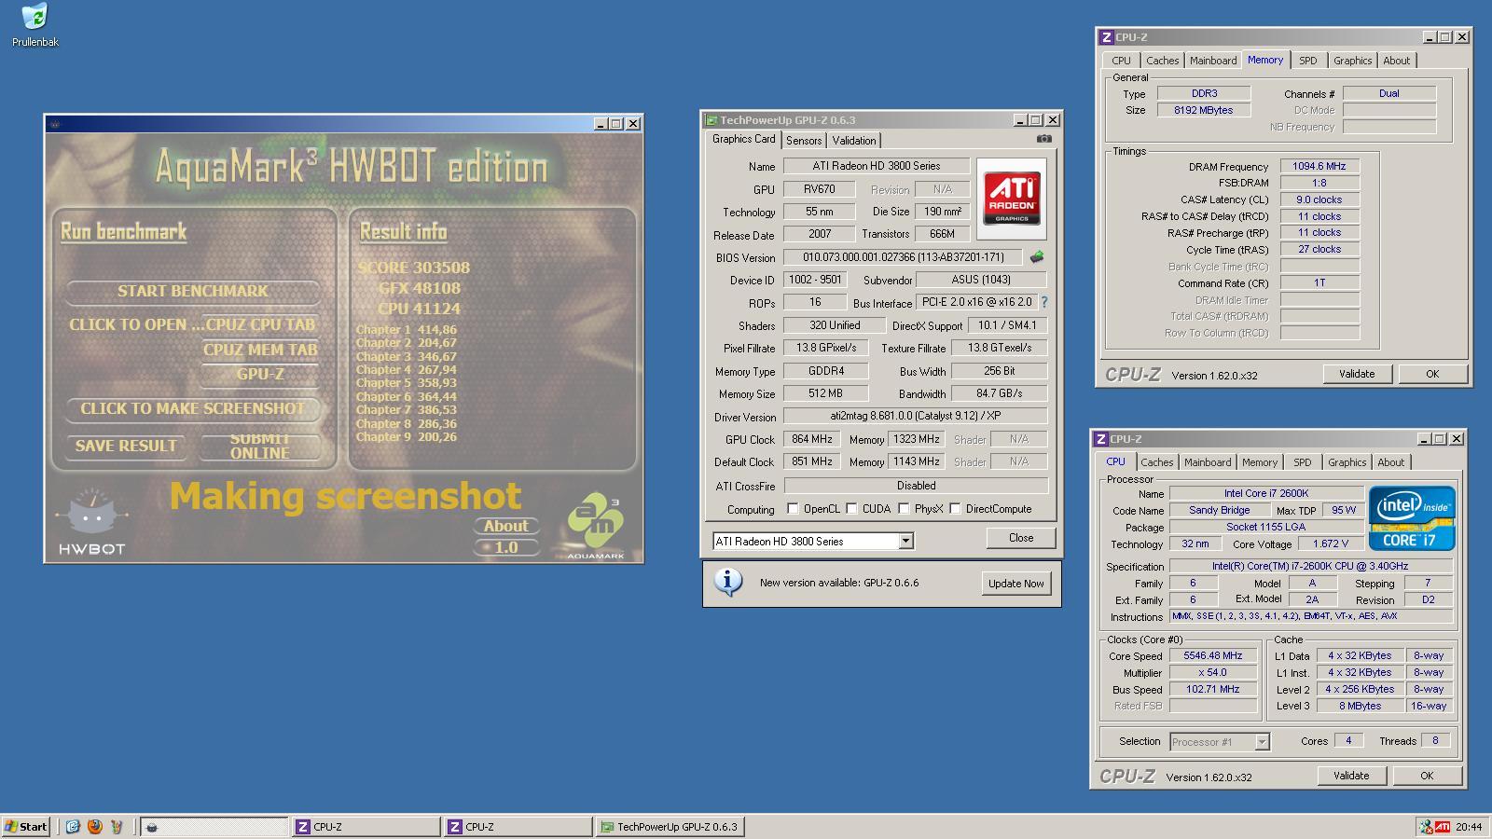Click CLICK TO MAKE SCREENSHOT button

pyautogui.click(x=193, y=408)
